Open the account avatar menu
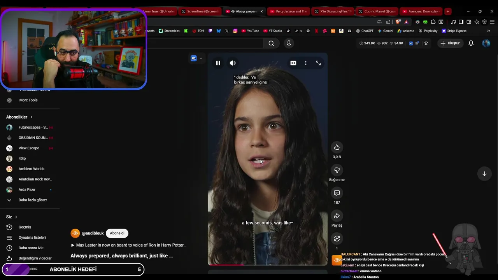Viewport: 498px width, 280px height. [486, 43]
